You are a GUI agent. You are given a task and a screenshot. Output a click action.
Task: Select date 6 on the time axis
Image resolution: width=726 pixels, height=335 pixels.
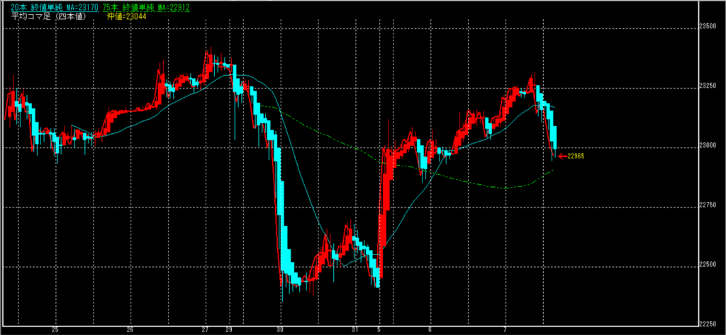tap(430, 330)
